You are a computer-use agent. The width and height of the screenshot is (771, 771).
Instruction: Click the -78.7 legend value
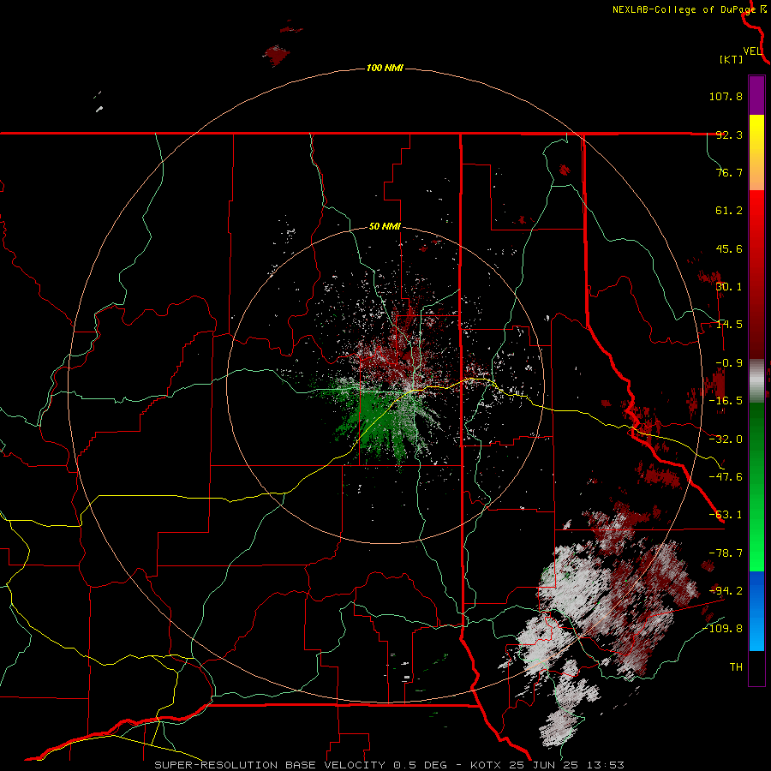pyautogui.click(x=726, y=553)
